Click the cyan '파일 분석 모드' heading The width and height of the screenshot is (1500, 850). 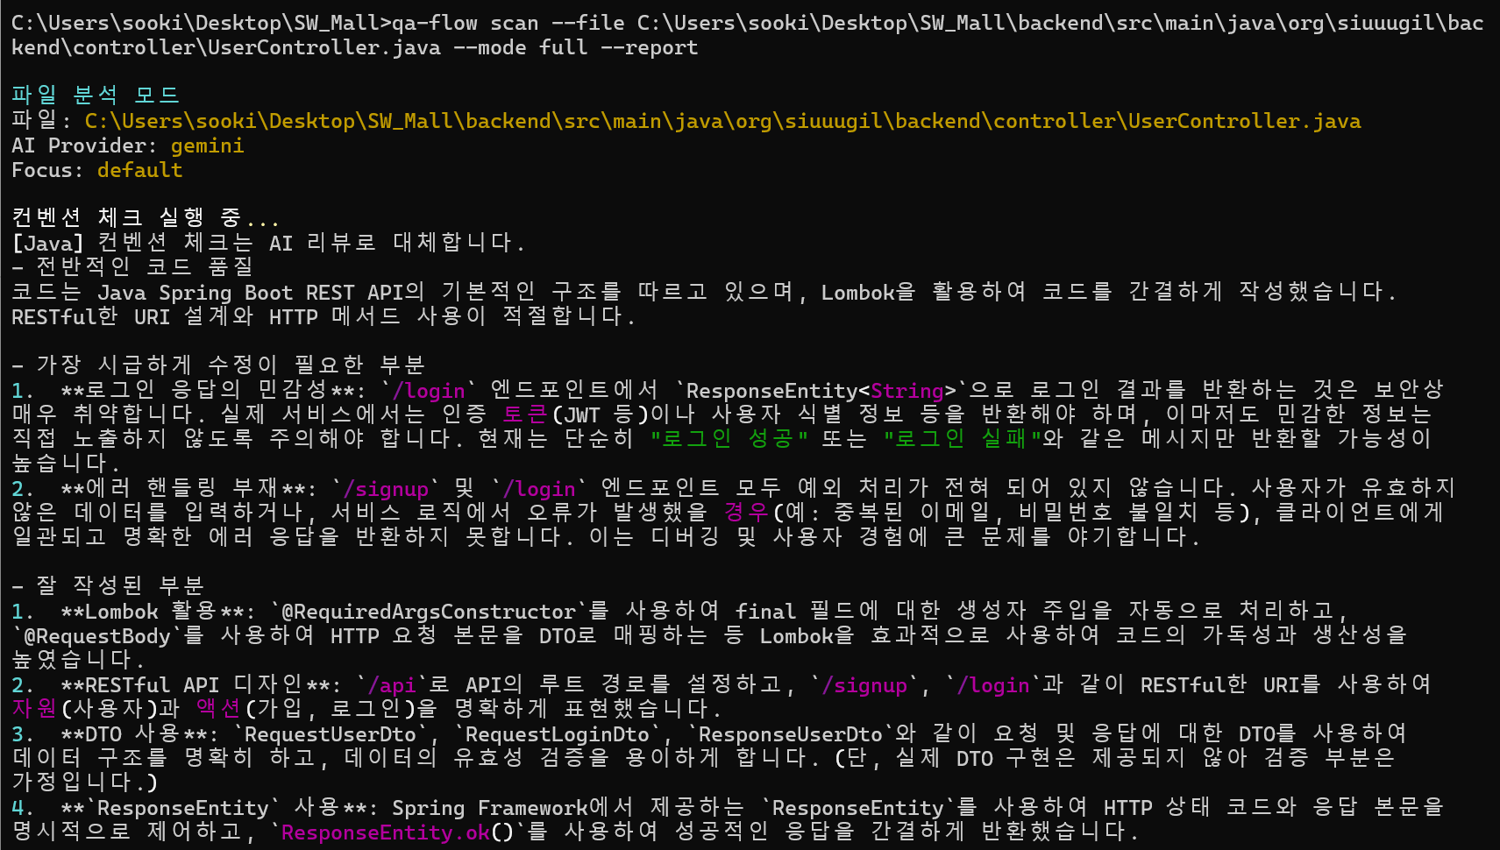pyautogui.click(x=96, y=96)
